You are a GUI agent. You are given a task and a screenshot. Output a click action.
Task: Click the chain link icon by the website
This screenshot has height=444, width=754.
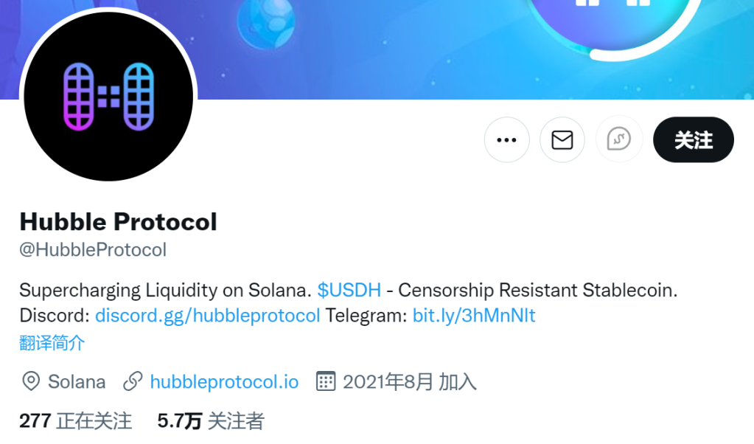(133, 381)
